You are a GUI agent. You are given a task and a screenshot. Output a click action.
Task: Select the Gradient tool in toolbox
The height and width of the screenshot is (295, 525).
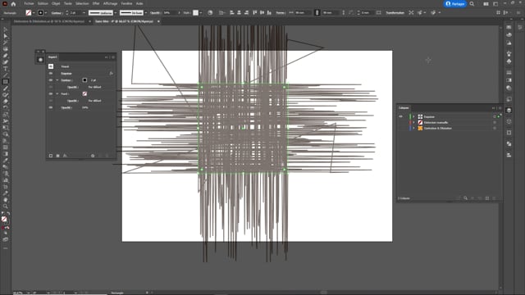6,154
